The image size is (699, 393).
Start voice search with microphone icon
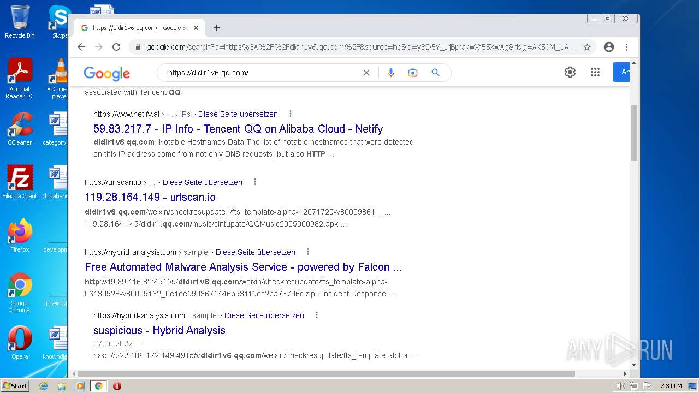pos(391,73)
